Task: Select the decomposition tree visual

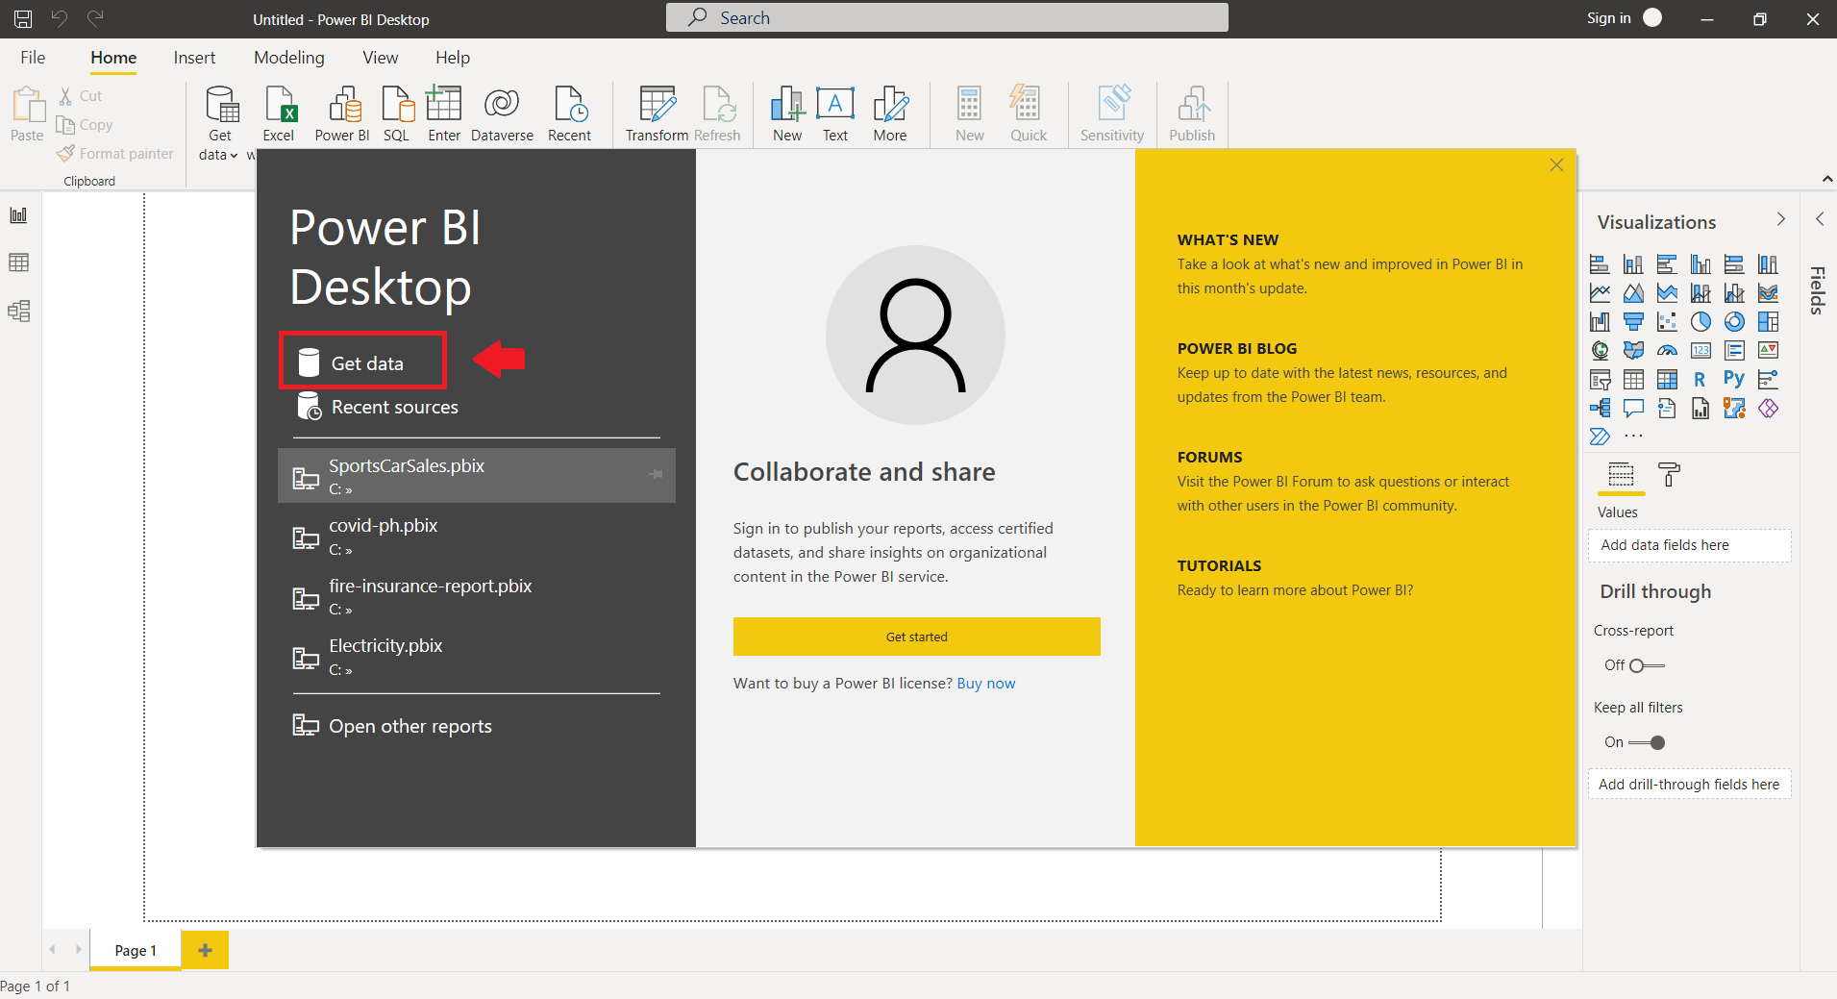Action: (x=1600, y=409)
